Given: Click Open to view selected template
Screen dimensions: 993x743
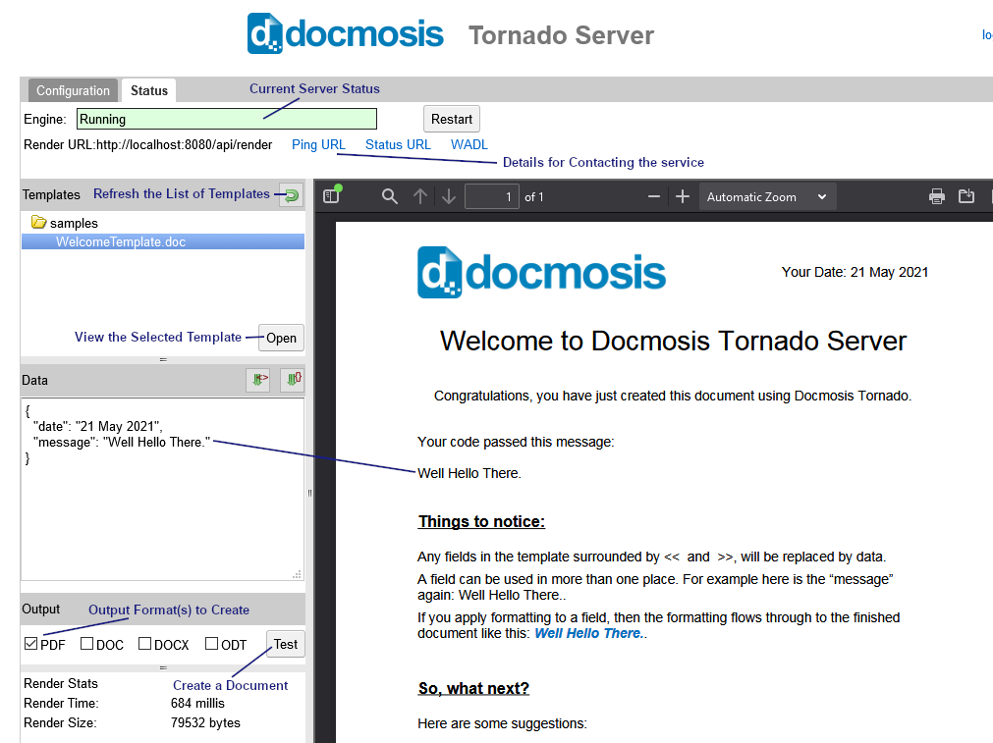Looking at the screenshot, I should pos(281,338).
